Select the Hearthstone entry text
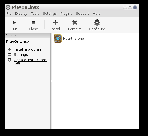148x136 pixels. pos(73,38)
